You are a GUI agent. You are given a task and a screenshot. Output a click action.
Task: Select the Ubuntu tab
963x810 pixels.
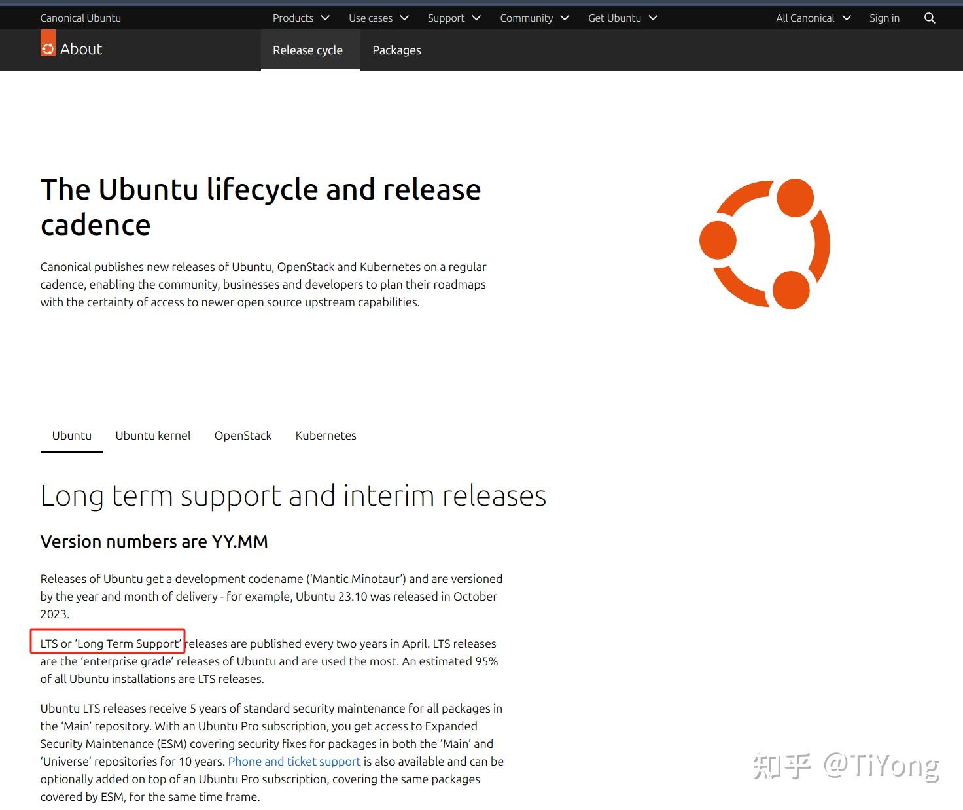pyautogui.click(x=71, y=435)
